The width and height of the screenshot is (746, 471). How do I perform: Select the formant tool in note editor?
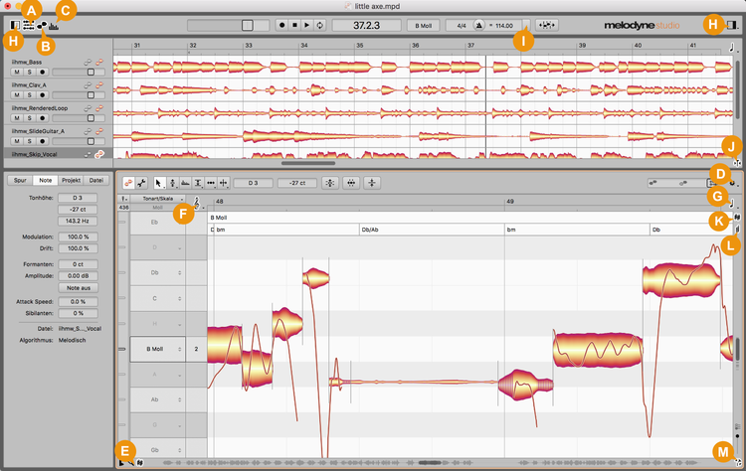click(187, 183)
